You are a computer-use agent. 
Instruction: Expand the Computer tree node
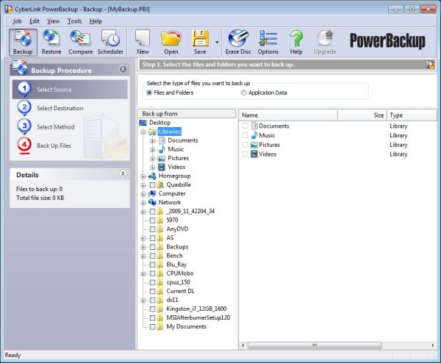(143, 194)
